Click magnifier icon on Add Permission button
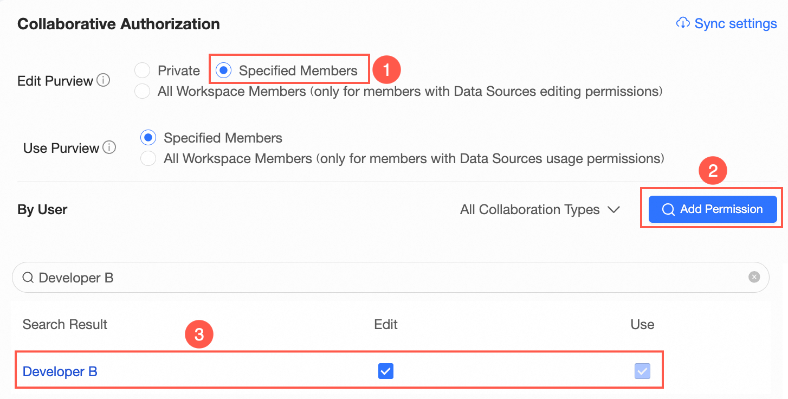788x399 pixels. (x=669, y=210)
